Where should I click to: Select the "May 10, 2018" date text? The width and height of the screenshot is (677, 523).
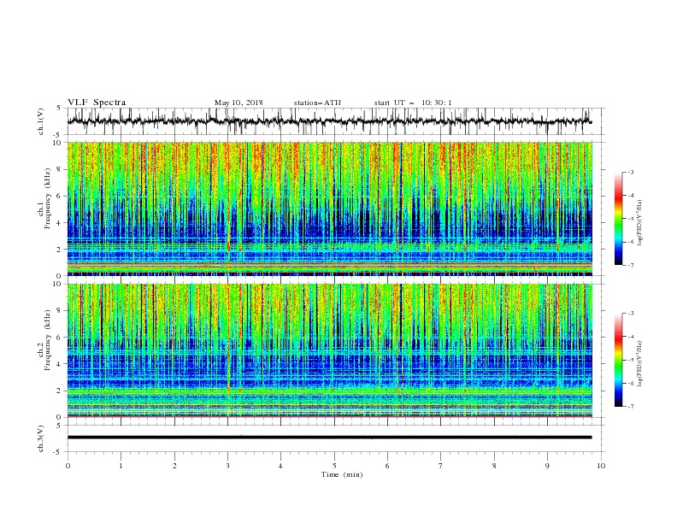[238, 103]
